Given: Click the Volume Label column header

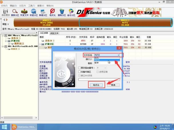Looking at the screenshot, I should (x=42, y=37).
